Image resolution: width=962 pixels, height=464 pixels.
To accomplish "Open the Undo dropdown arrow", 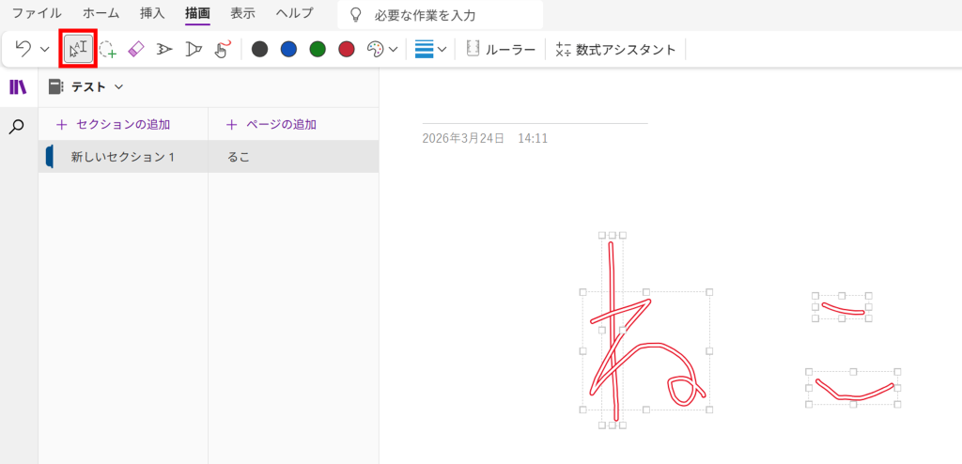I will pyautogui.click(x=44, y=49).
